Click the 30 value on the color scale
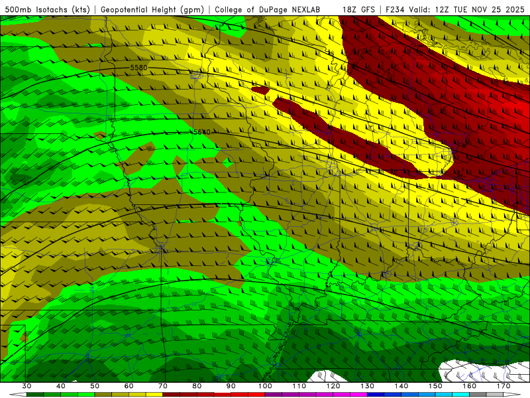The image size is (530, 398). [26, 386]
